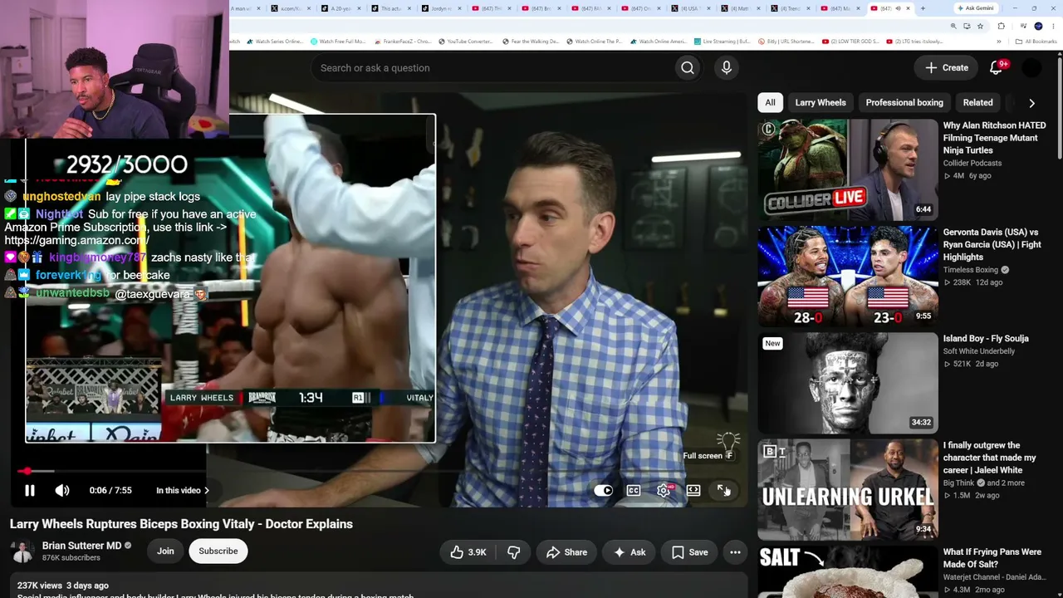
Task: Start voice search with the microphone icon
Action: point(727,68)
